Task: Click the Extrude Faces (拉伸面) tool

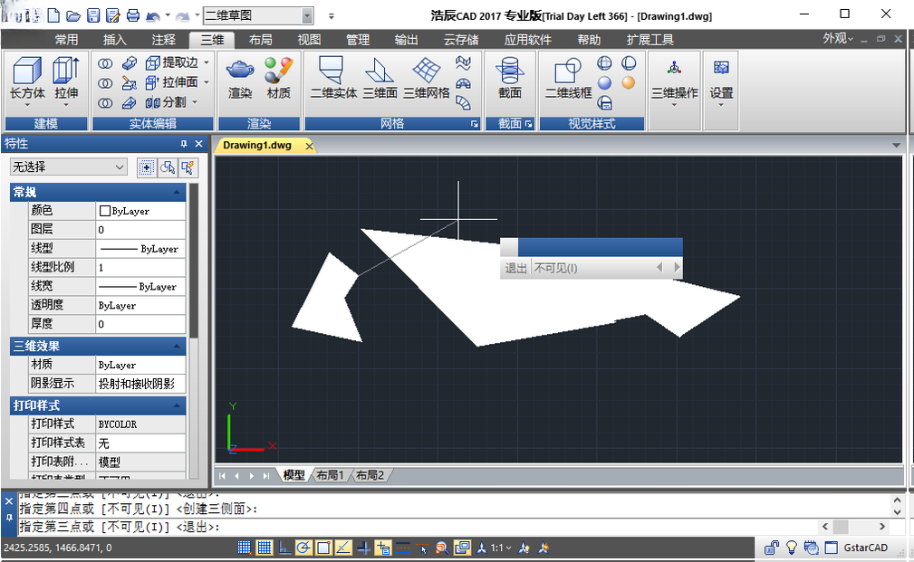Action: (172, 82)
